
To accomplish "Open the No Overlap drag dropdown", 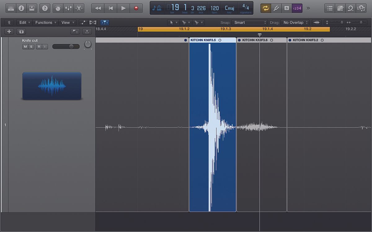I will [294, 22].
